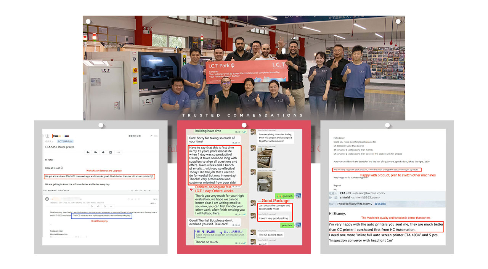Screen dimensions: 488x269
Task: Click the Delete (trash) icon in the email toolbar
Action: coord(111,152)
